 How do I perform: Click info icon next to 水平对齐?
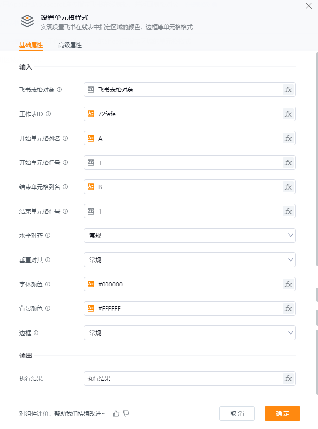click(48, 235)
